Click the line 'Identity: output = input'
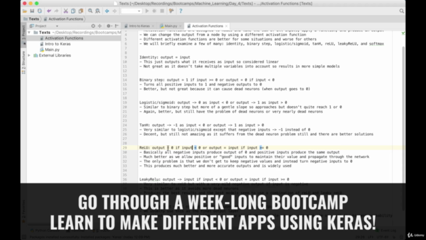This screenshot has height=240, width=426. point(164,57)
